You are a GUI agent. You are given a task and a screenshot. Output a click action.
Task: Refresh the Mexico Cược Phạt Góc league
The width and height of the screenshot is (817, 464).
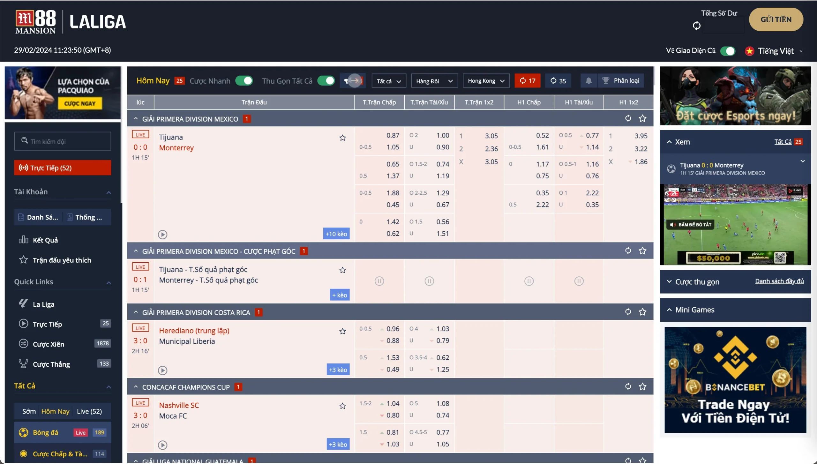(628, 251)
